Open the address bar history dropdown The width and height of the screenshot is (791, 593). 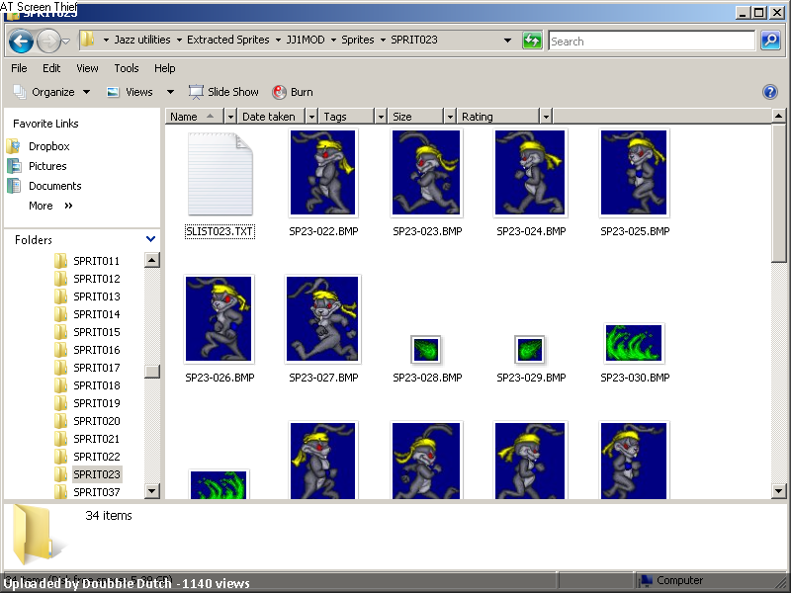(x=507, y=41)
